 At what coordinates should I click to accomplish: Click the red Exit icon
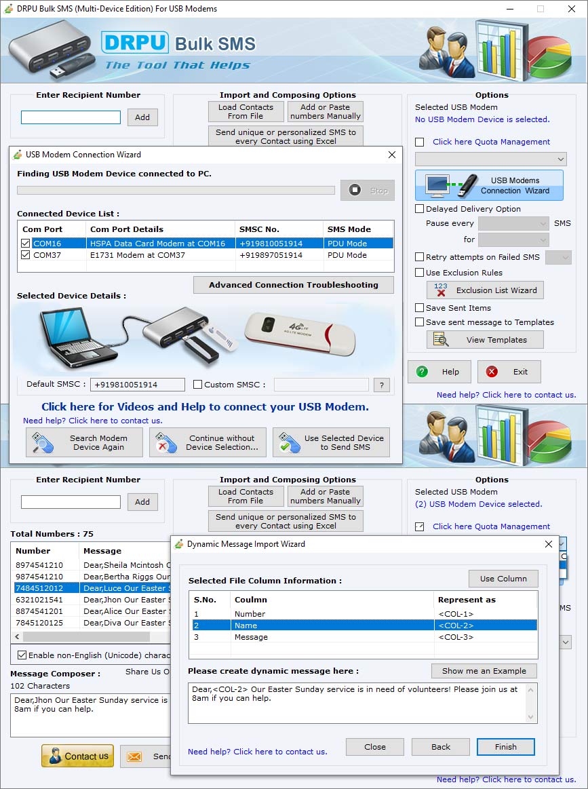tap(490, 371)
